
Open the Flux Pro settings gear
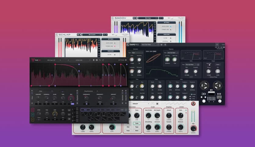(126, 60)
